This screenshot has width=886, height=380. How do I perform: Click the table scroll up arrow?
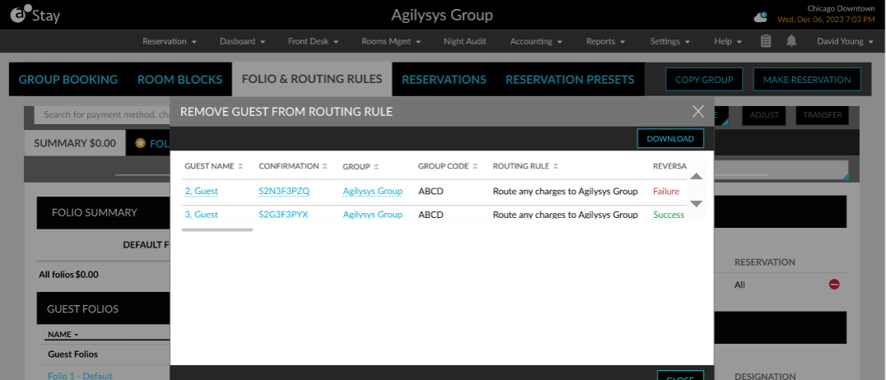point(696,176)
